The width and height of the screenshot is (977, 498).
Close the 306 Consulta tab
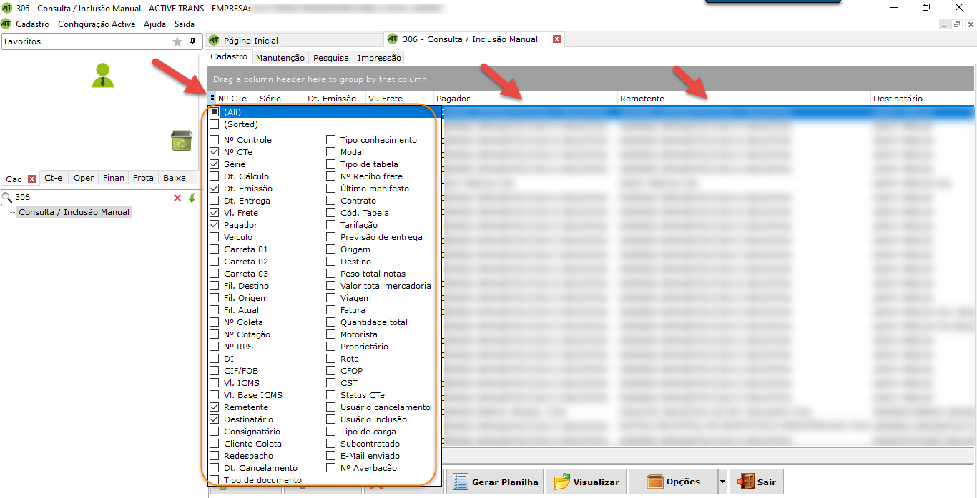click(x=556, y=39)
